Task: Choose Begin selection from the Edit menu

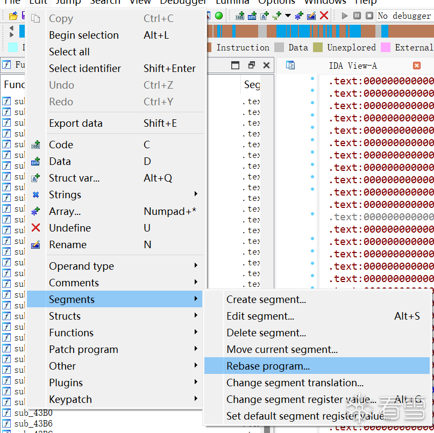Action: (116, 35)
